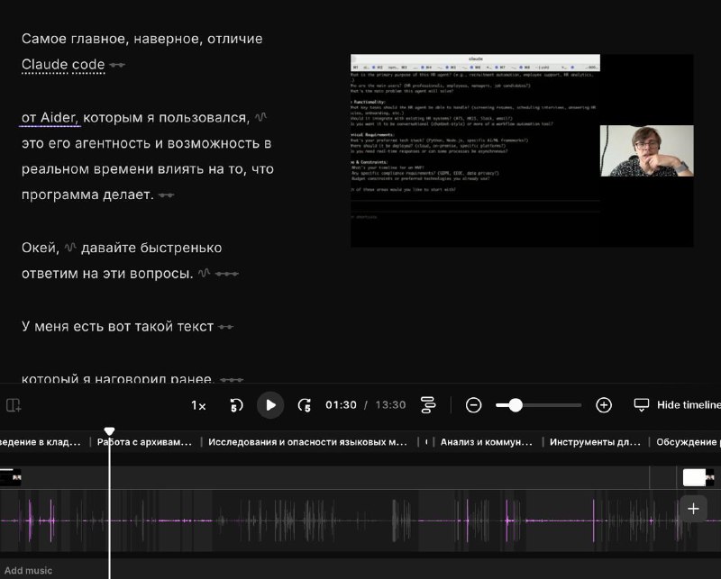The height and width of the screenshot is (579, 721).
Task: Select the webcam overlay in the preview
Action: pos(647,150)
